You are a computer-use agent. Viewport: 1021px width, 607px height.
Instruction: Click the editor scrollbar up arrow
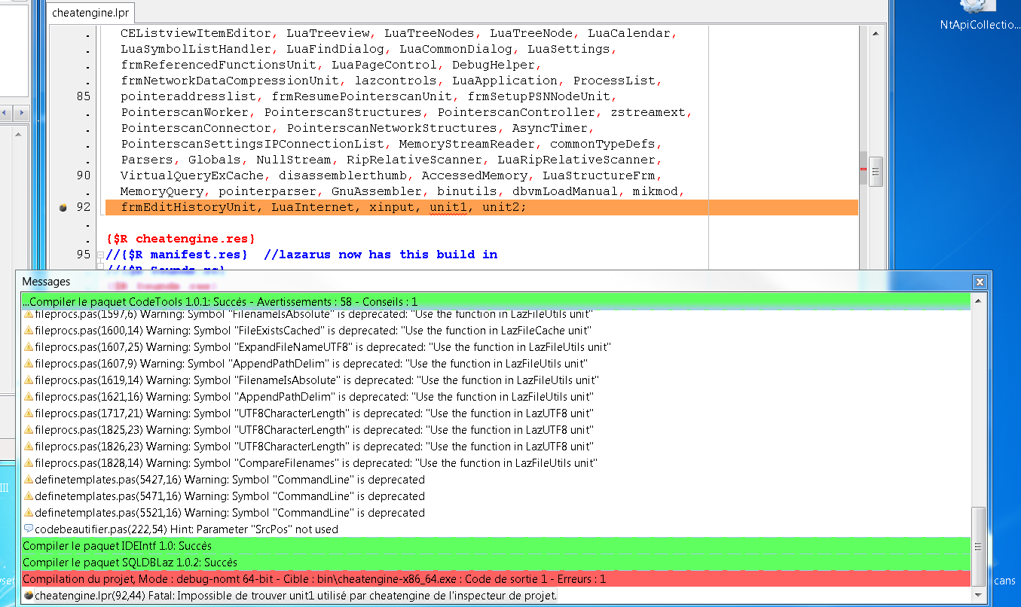[x=875, y=33]
